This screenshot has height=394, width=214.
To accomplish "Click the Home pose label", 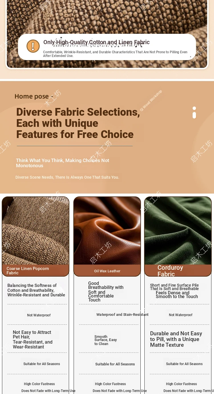I will 32,96.
